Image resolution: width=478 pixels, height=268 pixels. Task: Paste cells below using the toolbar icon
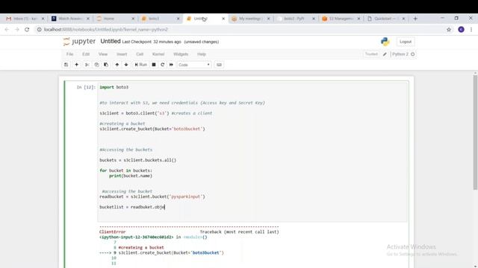coord(106,65)
